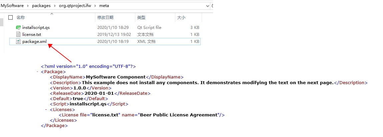Click the XML declaration line
The image size is (383, 137).
click(x=88, y=66)
